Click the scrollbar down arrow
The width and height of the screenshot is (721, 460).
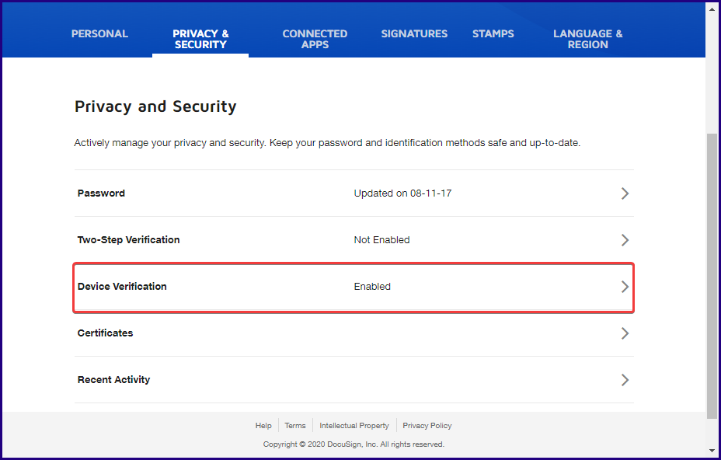pos(713,451)
